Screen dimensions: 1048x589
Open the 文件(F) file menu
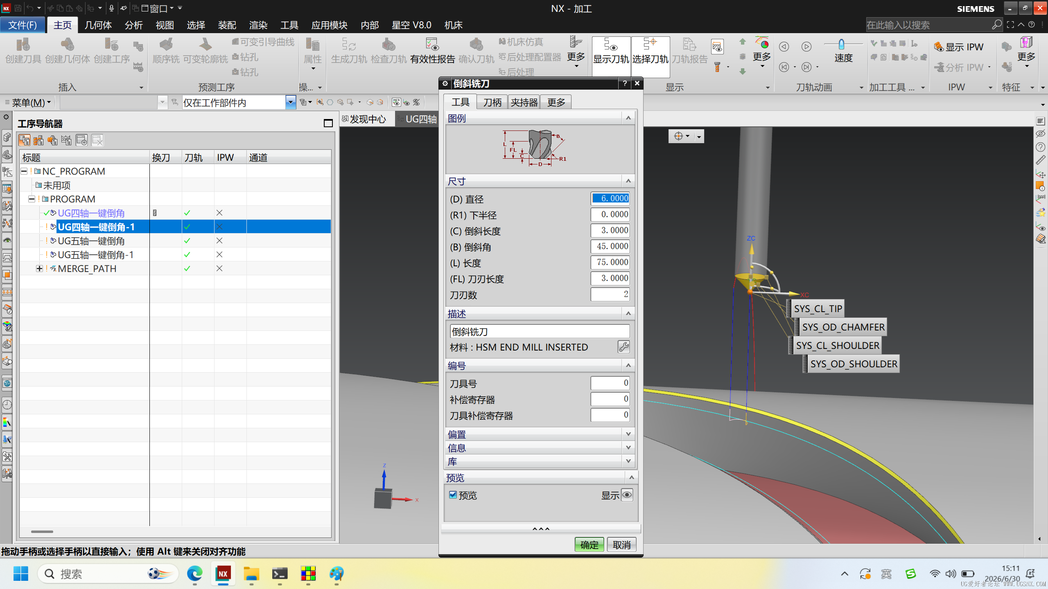23,25
